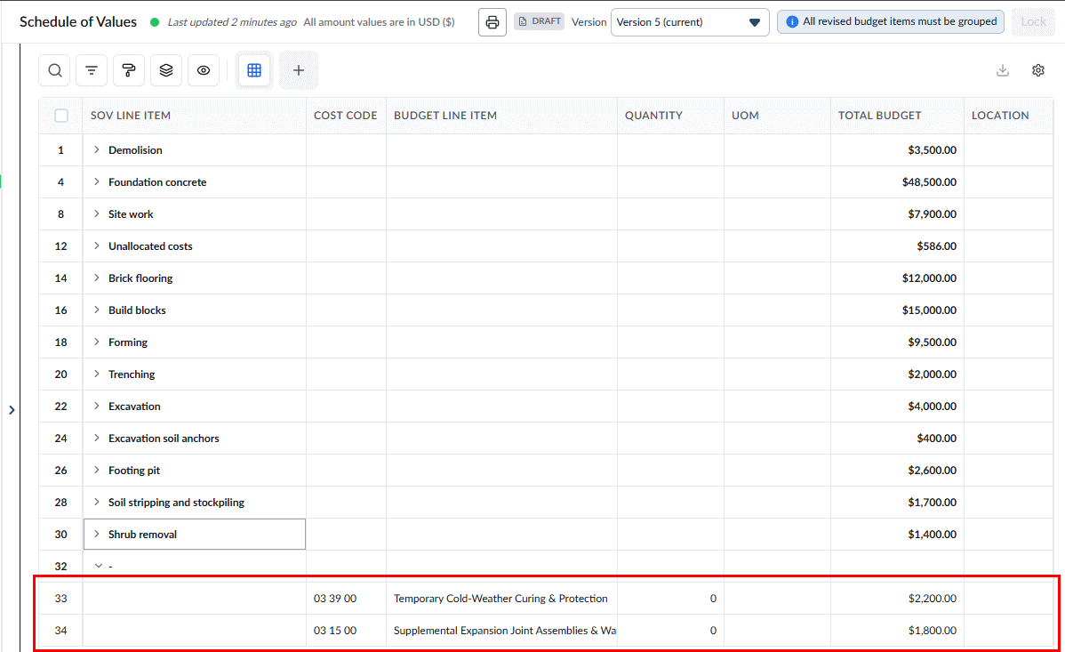Open the Version 5 (current) dropdown
Viewport: 1065px width, 652px height.
689,21
